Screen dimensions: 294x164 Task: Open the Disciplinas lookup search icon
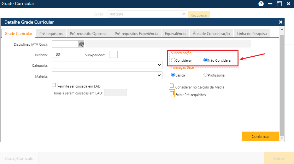point(81,44)
